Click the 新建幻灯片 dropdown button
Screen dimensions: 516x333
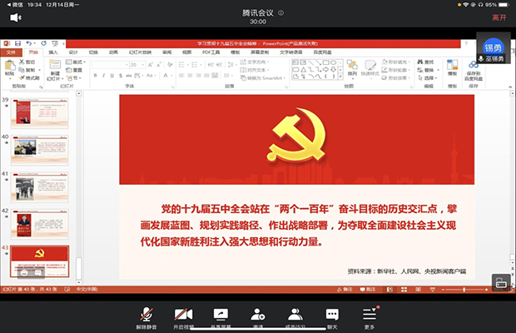(55, 76)
